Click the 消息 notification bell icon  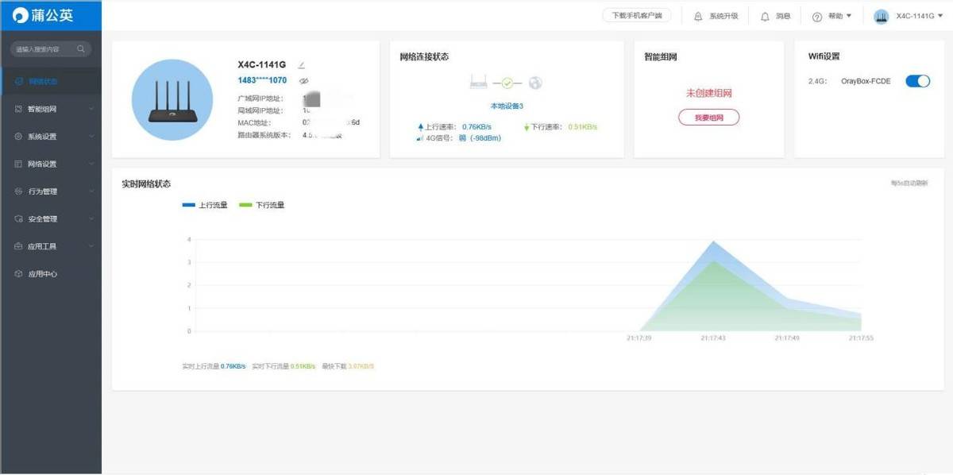(x=765, y=16)
